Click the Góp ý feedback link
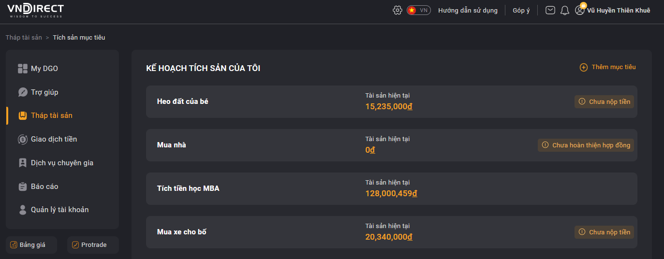The height and width of the screenshot is (259, 664). (521, 10)
